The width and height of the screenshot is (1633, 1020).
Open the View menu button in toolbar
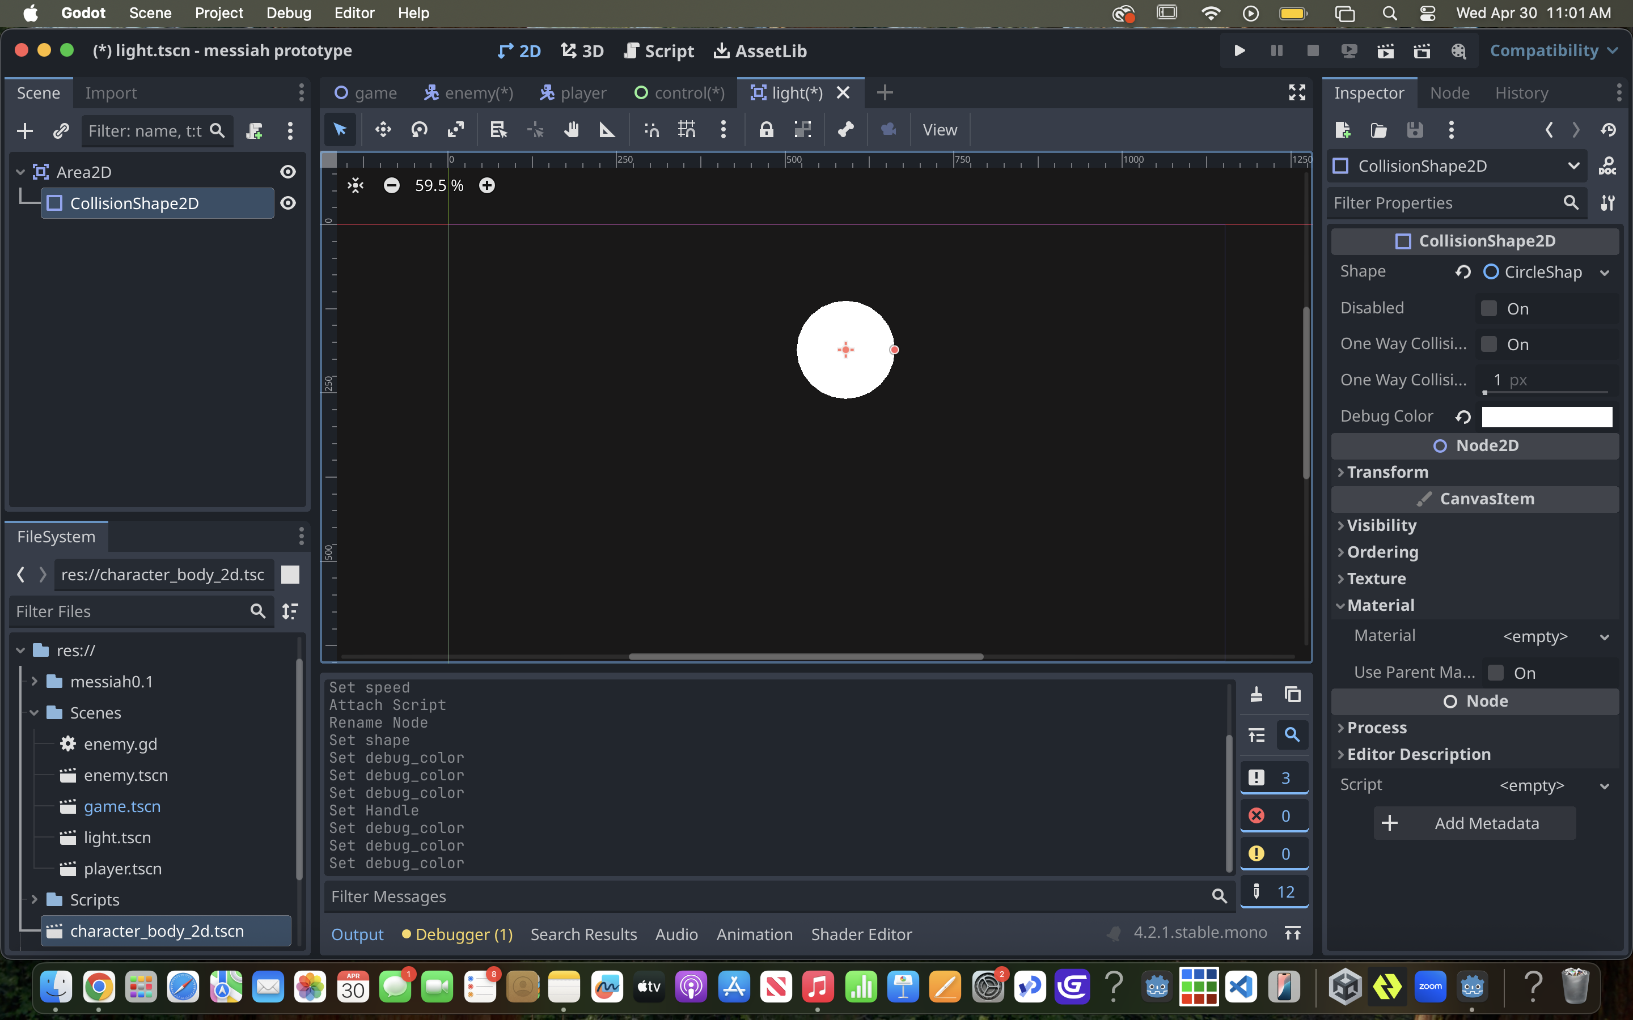[x=940, y=130]
